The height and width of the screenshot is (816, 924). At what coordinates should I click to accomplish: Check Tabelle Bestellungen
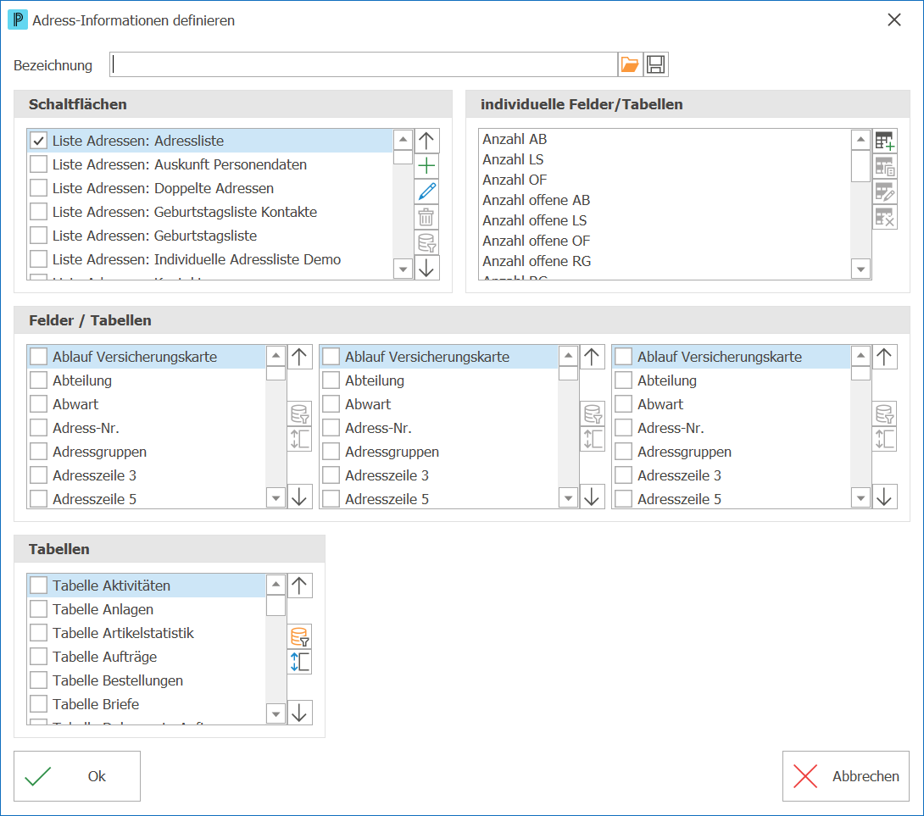[39, 680]
